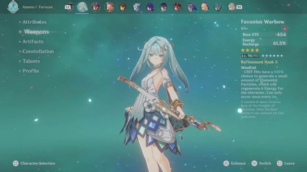Select the lavender-haired character portrait before the blonde one
This screenshot has height=172, width=307.
point(191,7)
